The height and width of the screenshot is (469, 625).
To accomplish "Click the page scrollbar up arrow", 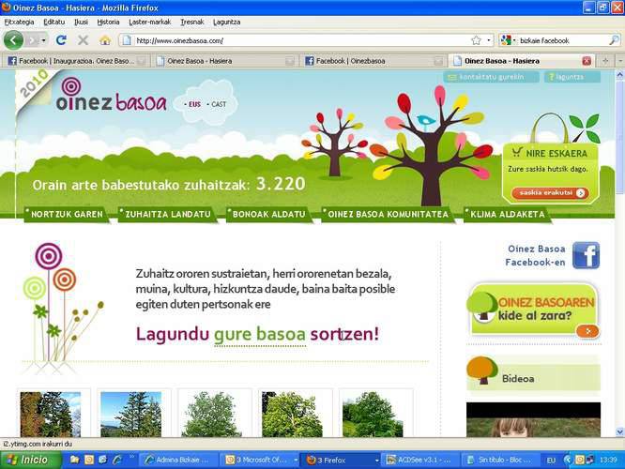I will [x=619, y=74].
